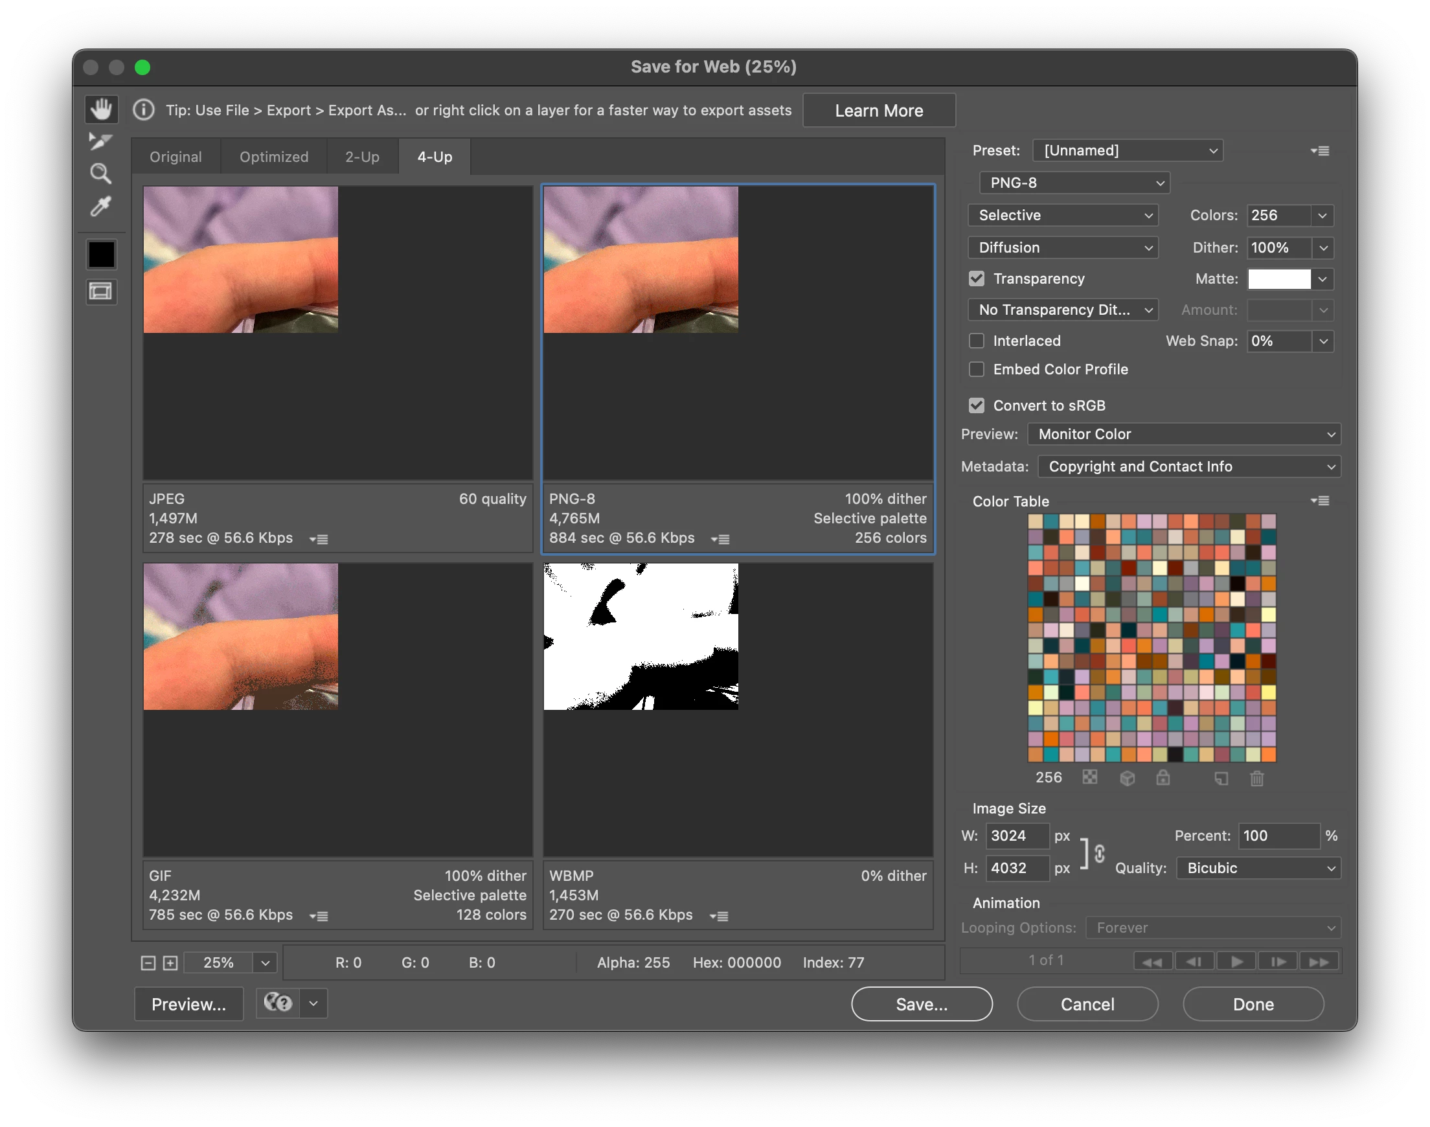
Task: Switch to the Optimized tab
Action: pos(274,157)
